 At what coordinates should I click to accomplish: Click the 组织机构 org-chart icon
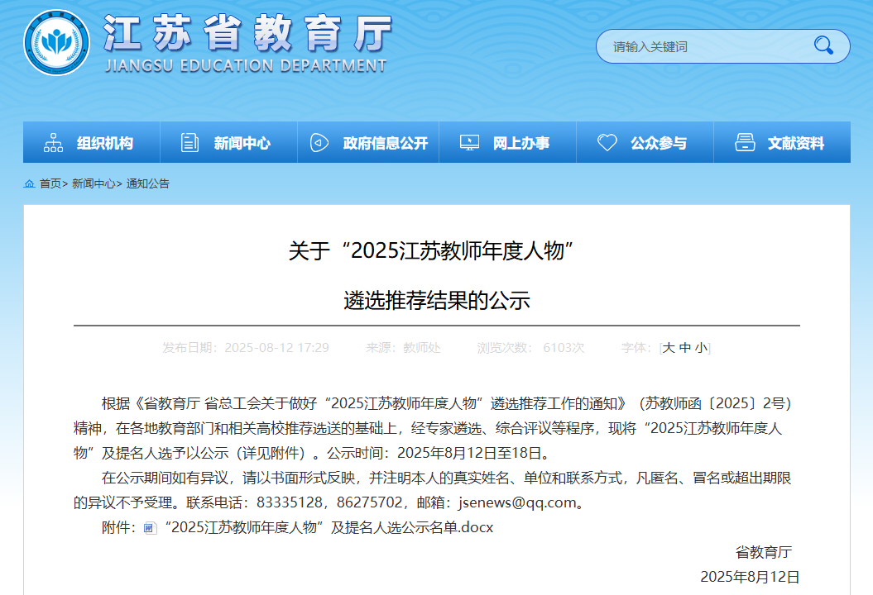click(54, 143)
